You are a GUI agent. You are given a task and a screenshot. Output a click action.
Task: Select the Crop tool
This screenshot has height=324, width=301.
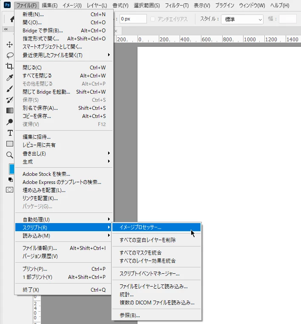(x=9, y=66)
